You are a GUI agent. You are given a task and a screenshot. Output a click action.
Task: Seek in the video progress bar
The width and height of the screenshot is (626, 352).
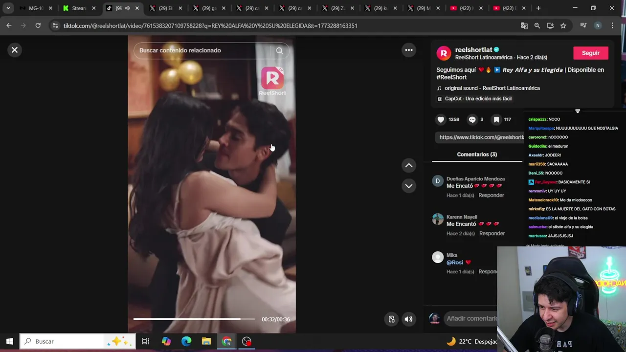click(194, 319)
